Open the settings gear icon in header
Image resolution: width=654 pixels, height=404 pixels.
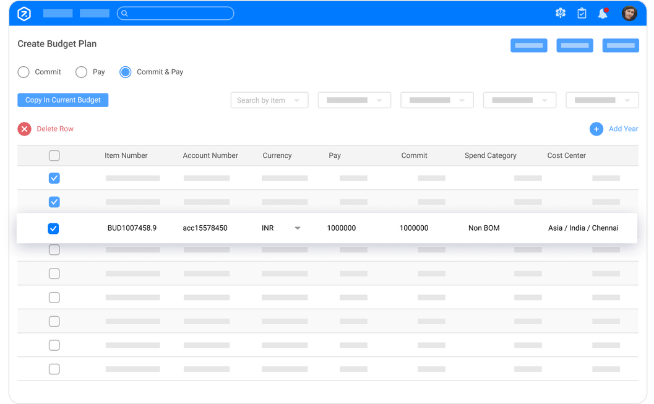coord(561,13)
